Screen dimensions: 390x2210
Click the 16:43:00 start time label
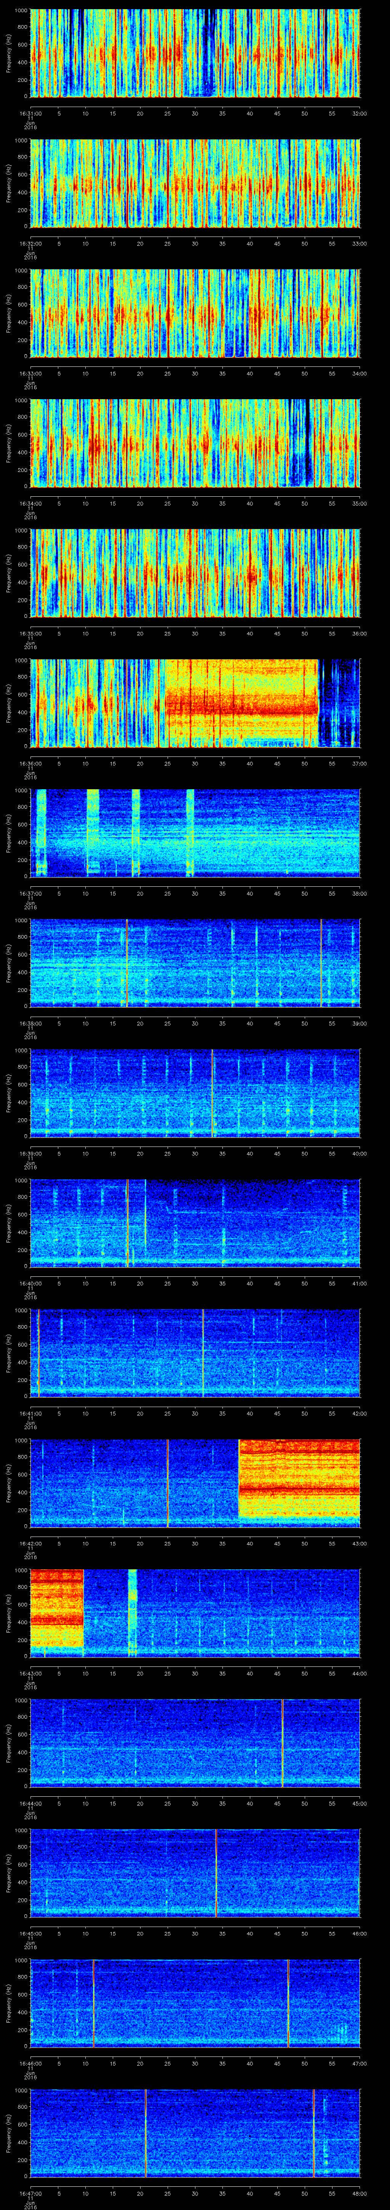[31, 1673]
